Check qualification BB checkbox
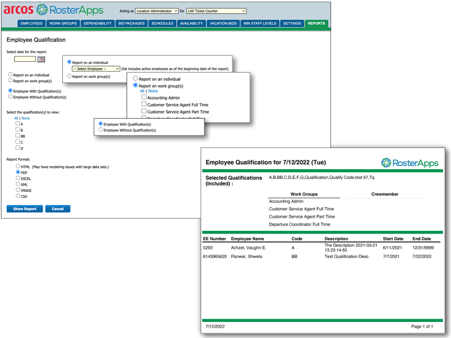This screenshot has height=338, width=451. pos(18,135)
